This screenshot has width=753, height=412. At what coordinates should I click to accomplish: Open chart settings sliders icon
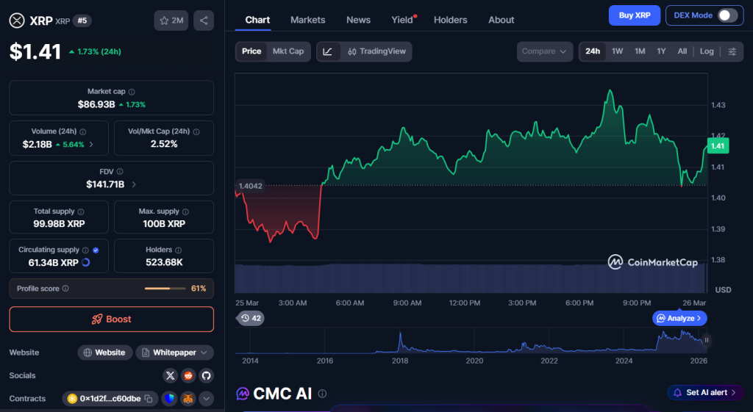click(x=732, y=51)
